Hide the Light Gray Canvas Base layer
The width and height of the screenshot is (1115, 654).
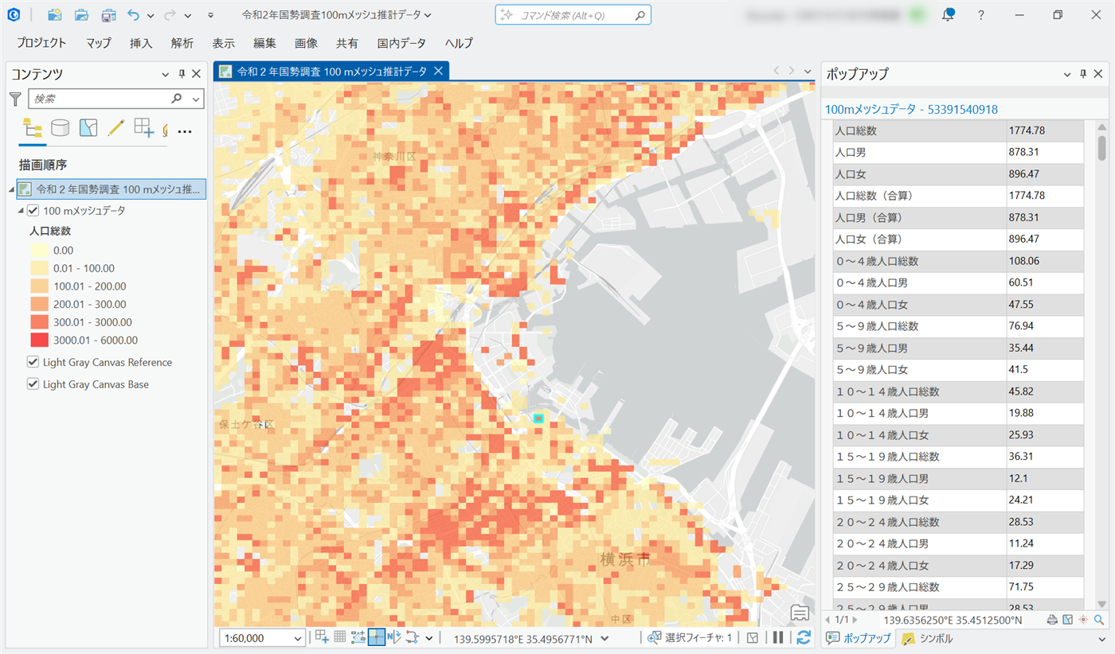click(x=33, y=384)
